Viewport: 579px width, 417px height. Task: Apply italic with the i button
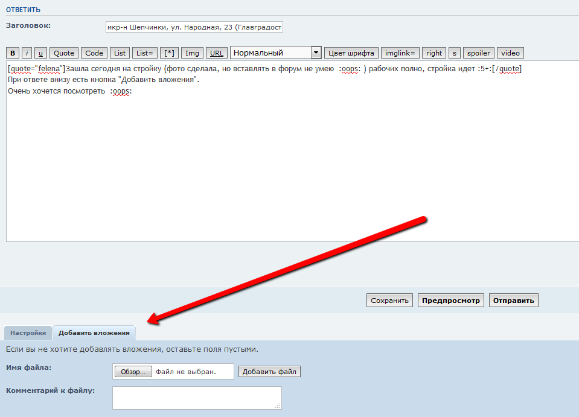coord(27,53)
